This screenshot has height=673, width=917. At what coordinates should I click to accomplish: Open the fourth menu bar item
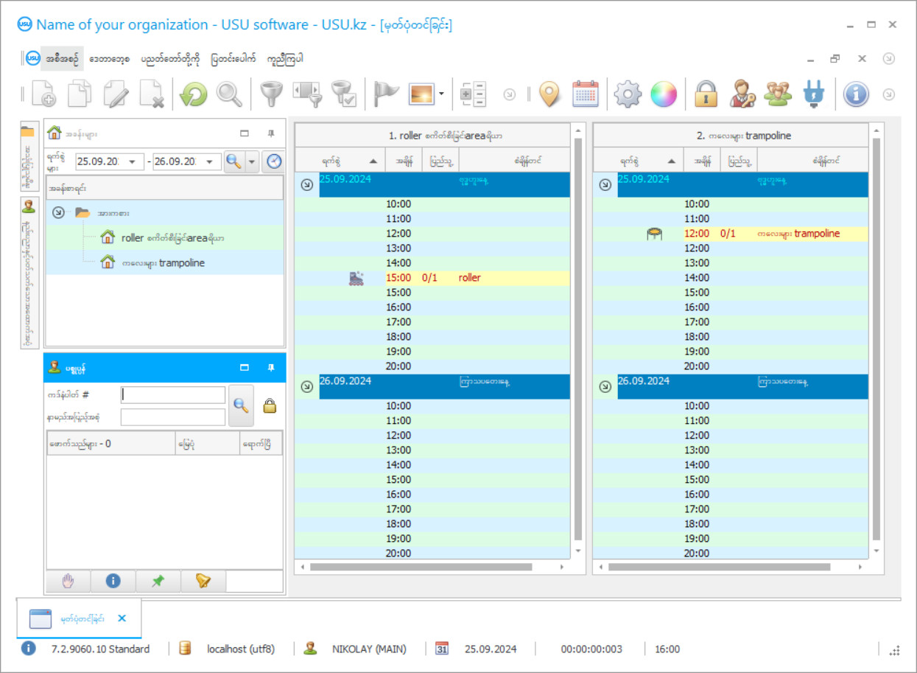233,59
